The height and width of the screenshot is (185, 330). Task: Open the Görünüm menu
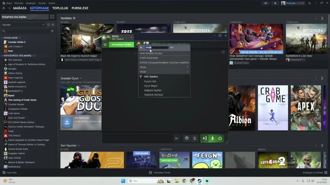pos(19,3)
